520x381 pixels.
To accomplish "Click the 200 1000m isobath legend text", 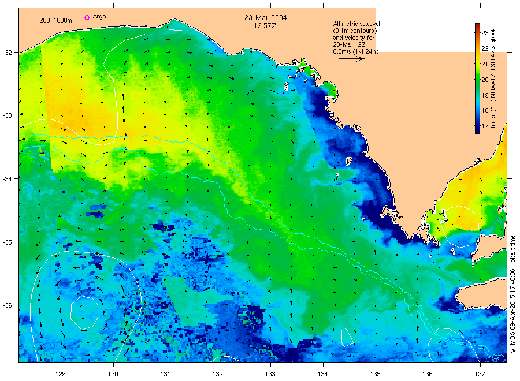I will click(55, 20).
